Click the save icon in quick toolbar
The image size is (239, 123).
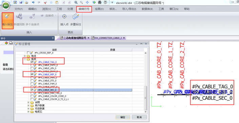pos(21,2)
